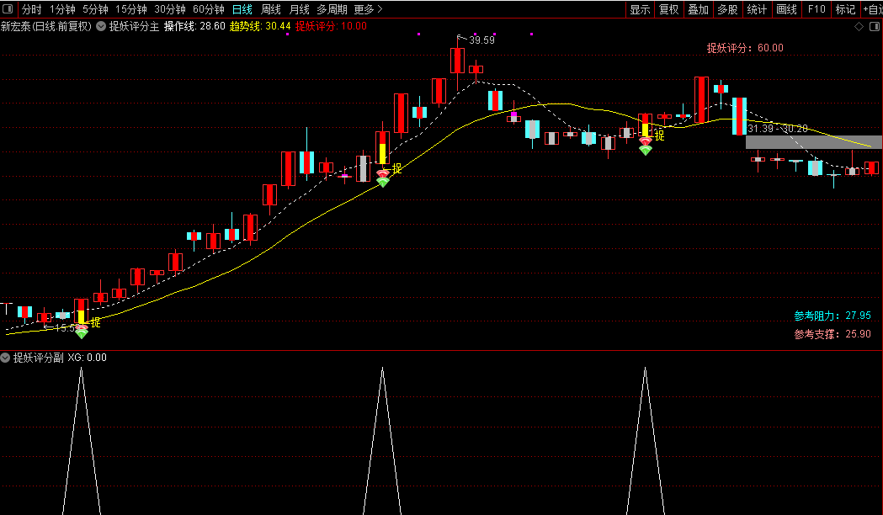Image resolution: width=883 pixels, height=515 pixels.
Task: Click the 参考阻力: 27.95 label
Action: pos(832,316)
